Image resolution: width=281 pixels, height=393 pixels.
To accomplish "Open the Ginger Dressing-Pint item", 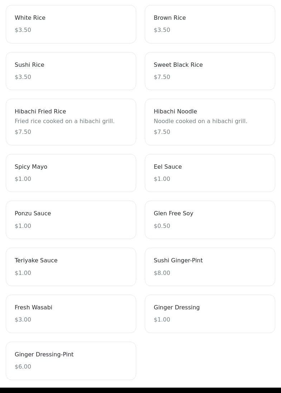I will (x=71, y=361).
